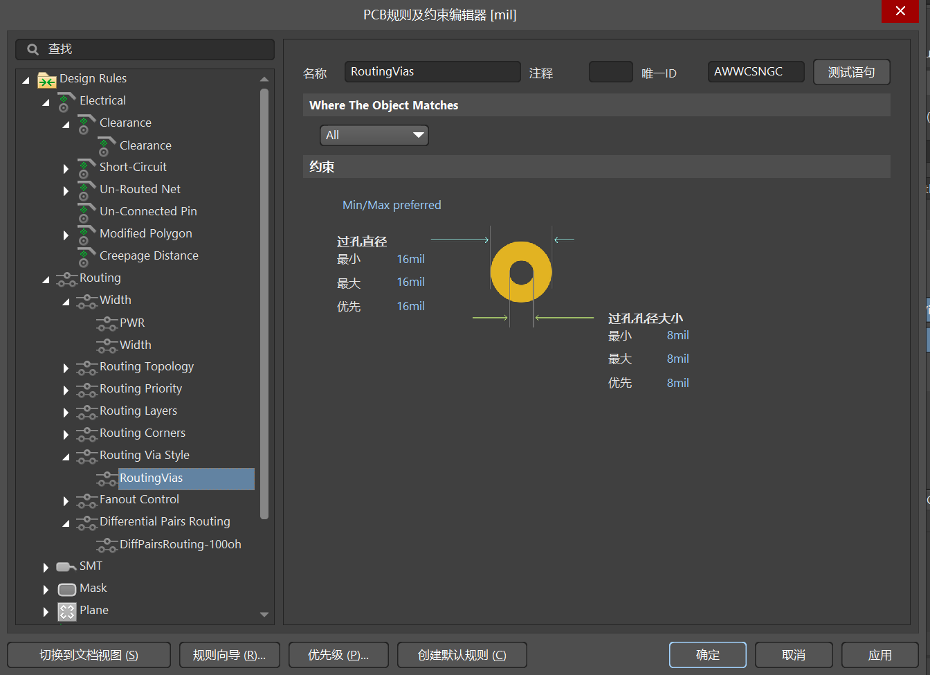
Task: Click the Un-Connected Pin rule icon
Action: tap(86, 213)
